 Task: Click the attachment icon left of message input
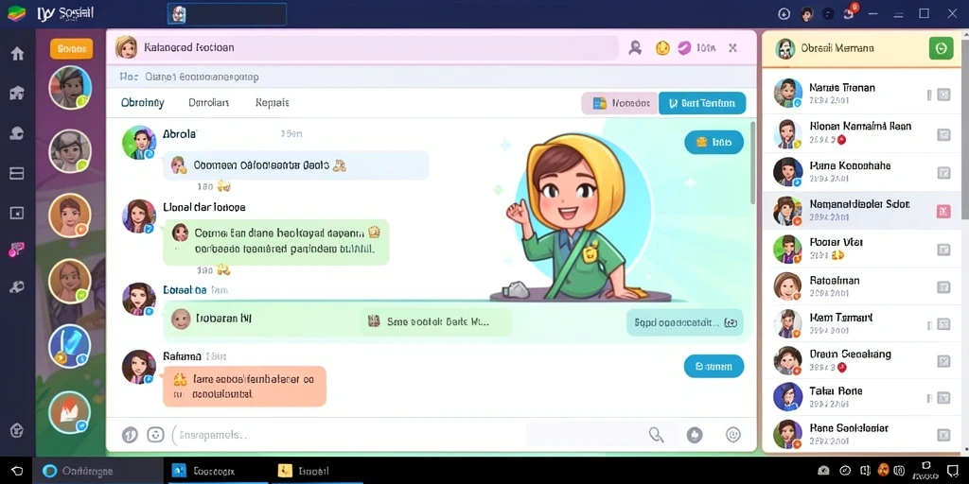(130, 435)
